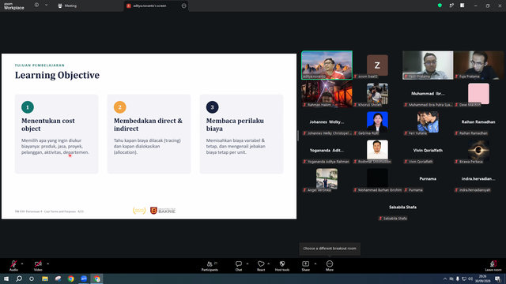The width and height of the screenshot is (506, 284).
Task: Click the options icon on aditya.novanto's screen tab
Action: pyautogui.click(x=183, y=6)
